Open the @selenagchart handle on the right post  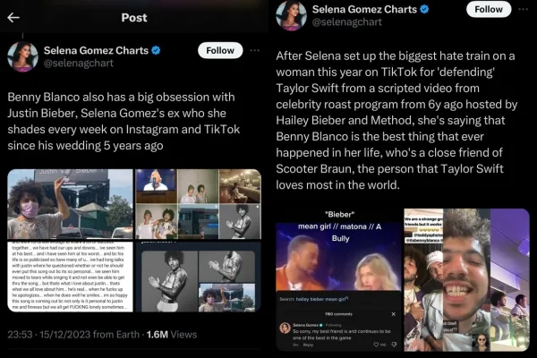tap(347, 21)
